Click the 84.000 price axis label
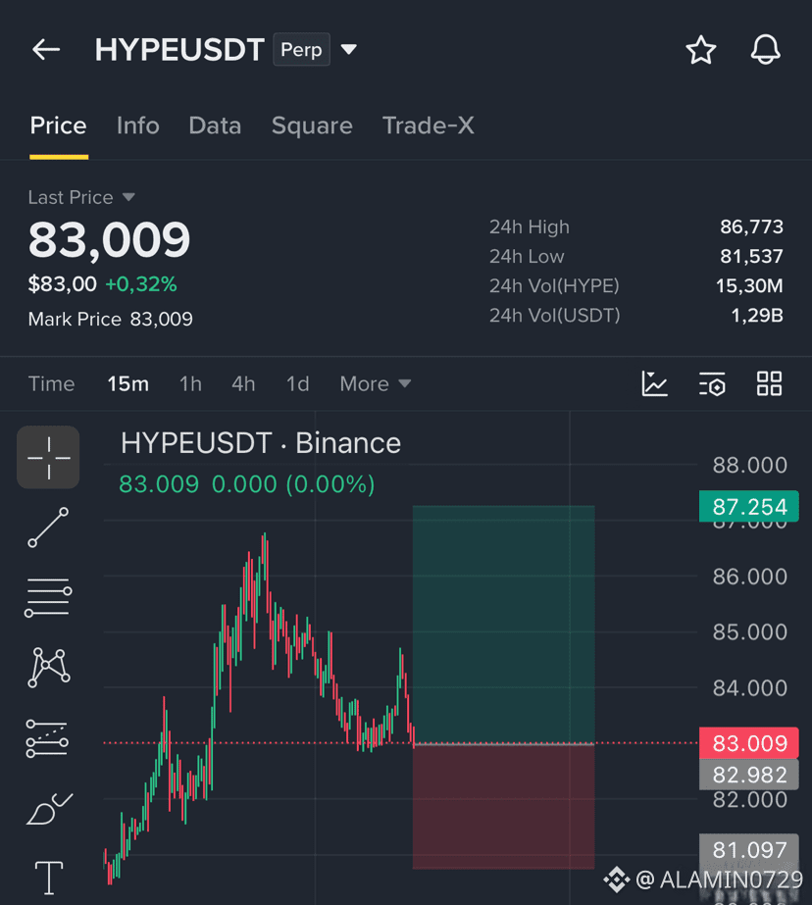Image resolution: width=812 pixels, height=905 pixels. (749, 688)
